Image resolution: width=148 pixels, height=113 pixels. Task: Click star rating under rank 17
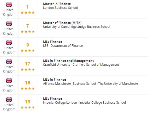coord(28,69)
